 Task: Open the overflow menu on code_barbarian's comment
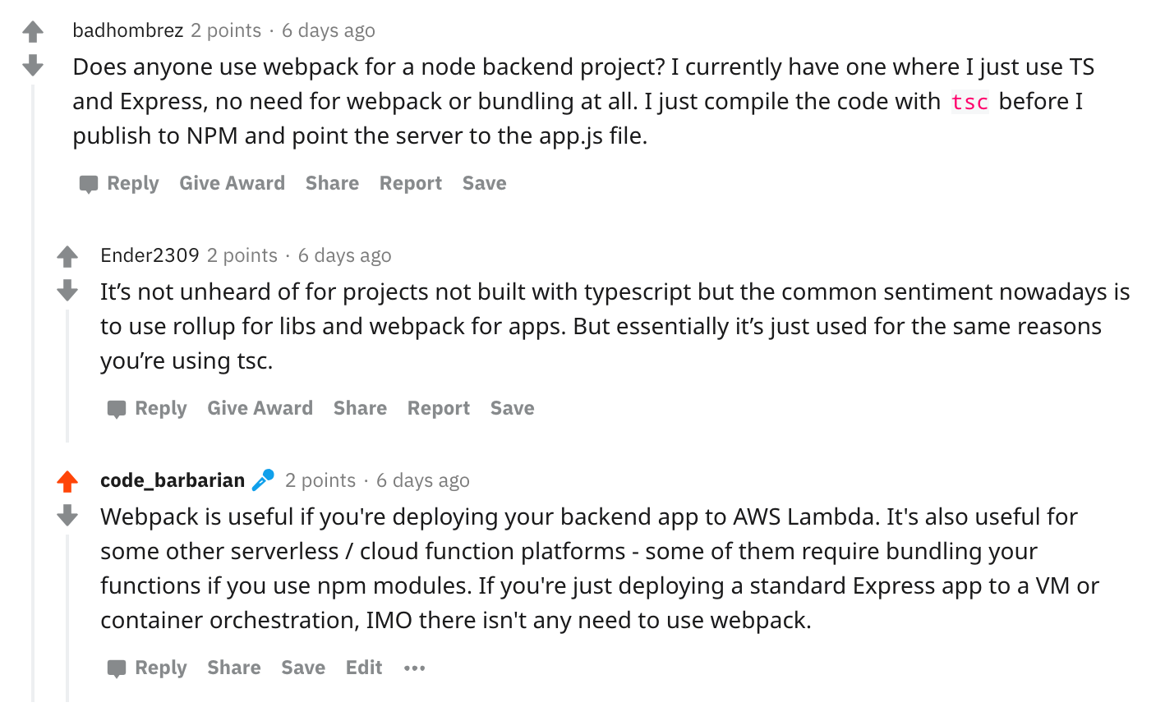tap(414, 668)
